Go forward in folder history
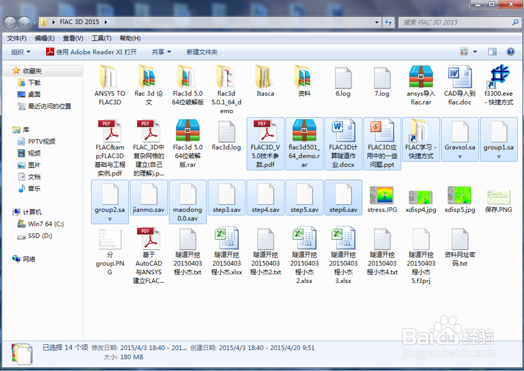The width and height of the screenshot is (524, 371). [25, 23]
